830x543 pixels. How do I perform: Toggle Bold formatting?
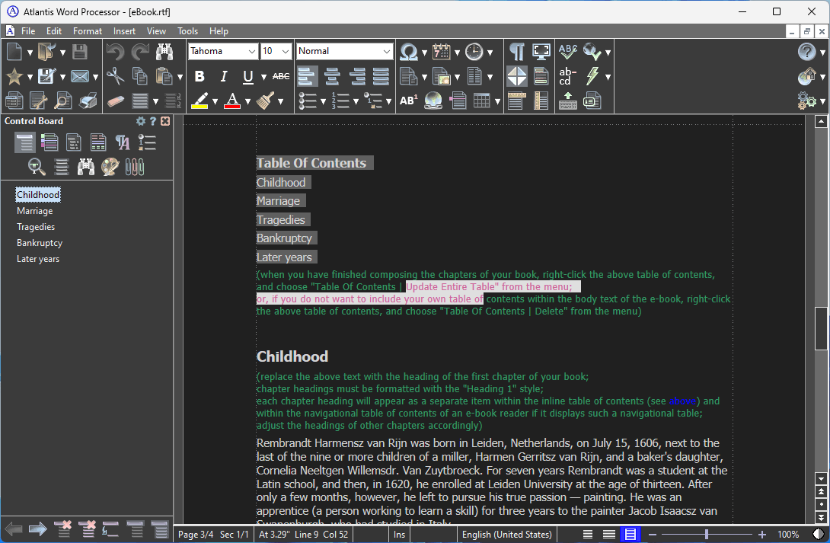[200, 76]
